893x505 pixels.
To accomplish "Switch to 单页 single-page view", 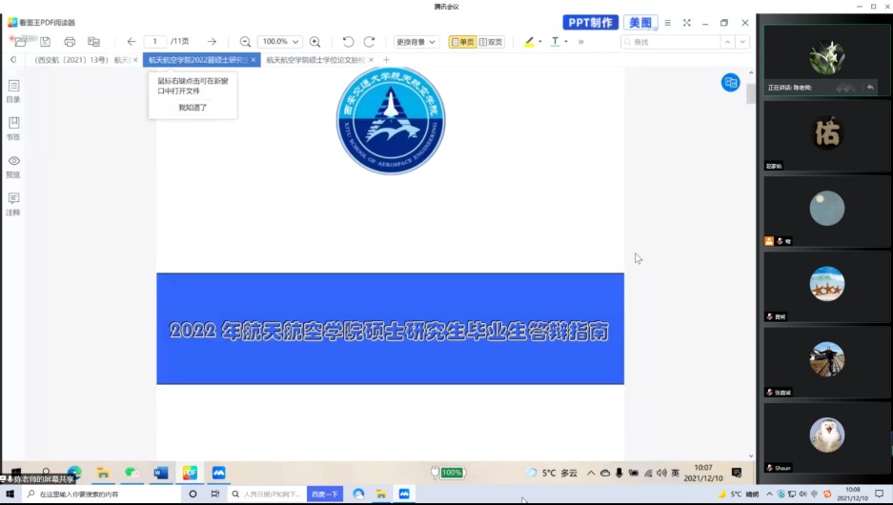I will click(x=462, y=42).
